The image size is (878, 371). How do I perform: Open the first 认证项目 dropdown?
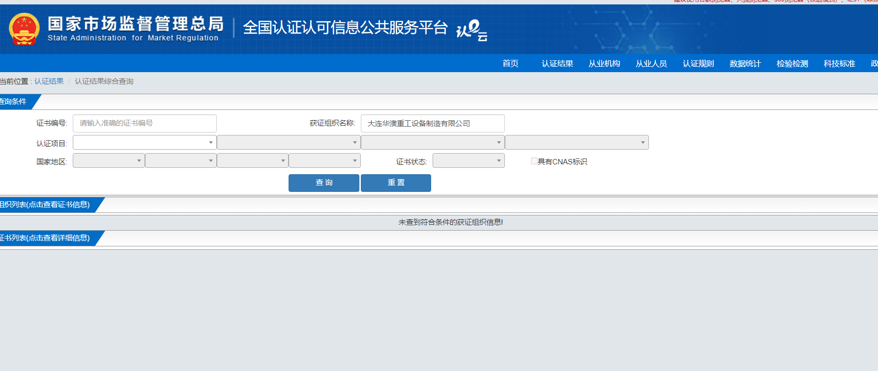(145, 142)
